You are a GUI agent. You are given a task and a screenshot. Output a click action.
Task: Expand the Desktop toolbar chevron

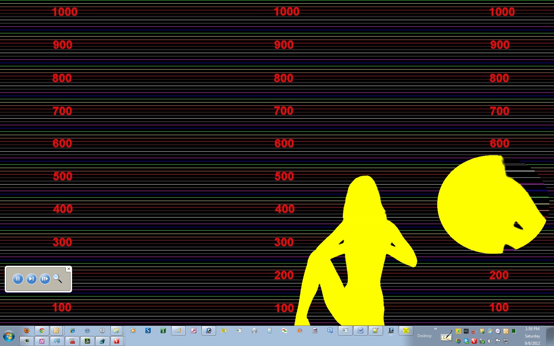(x=435, y=329)
